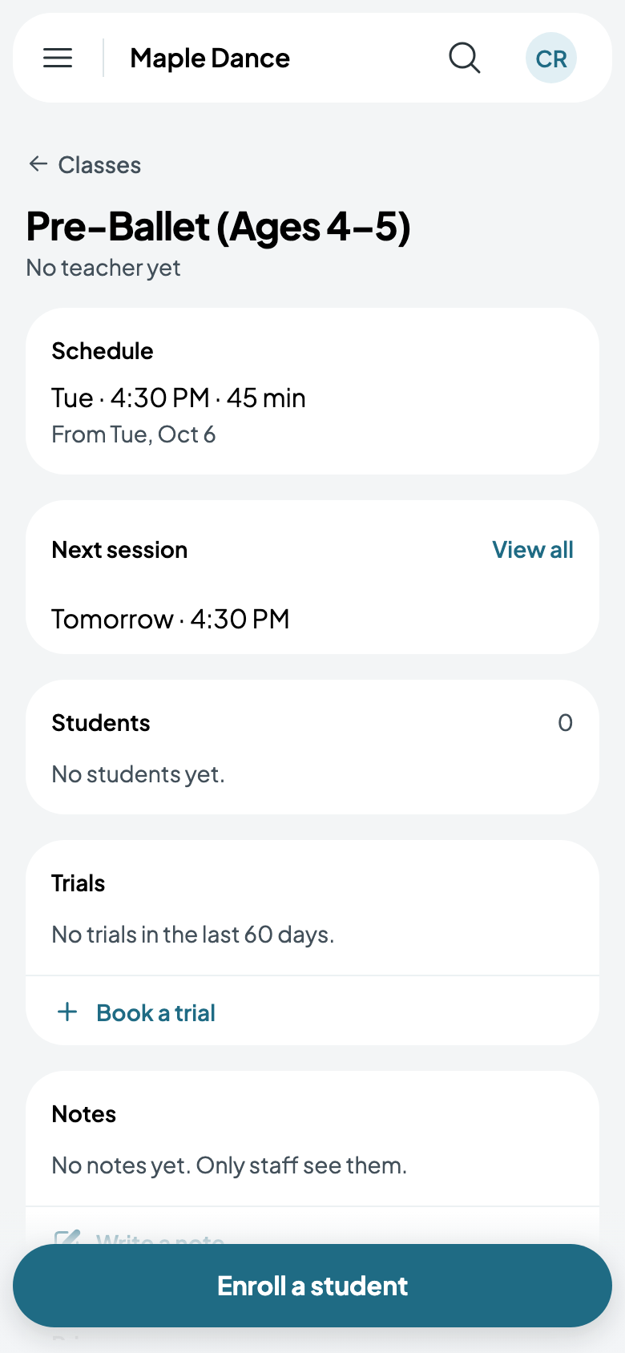The height and width of the screenshot is (1353, 625).
Task: Tap the back arrow beside Classes
Action: 38,164
